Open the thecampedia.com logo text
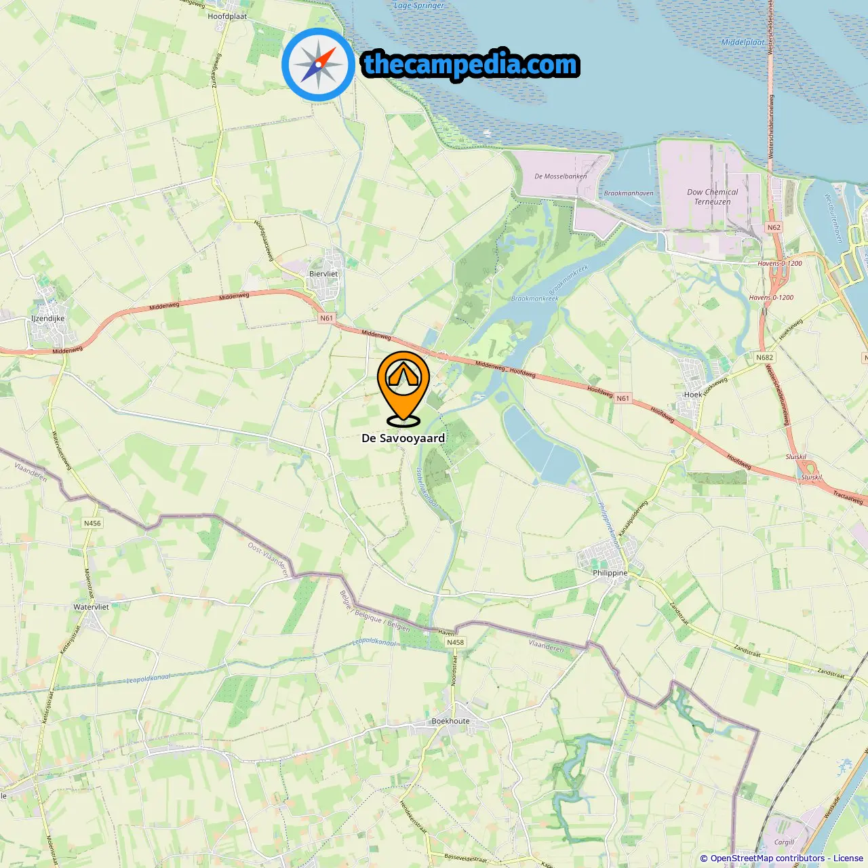 tap(471, 65)
